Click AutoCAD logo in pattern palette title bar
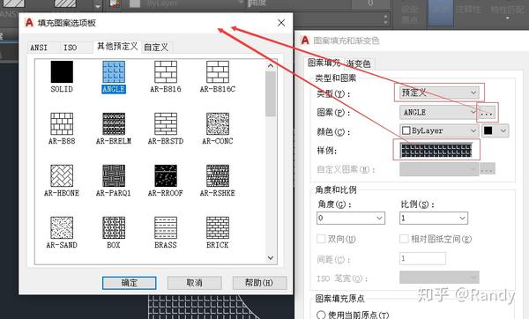 coord(29,23)
